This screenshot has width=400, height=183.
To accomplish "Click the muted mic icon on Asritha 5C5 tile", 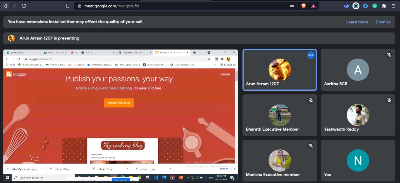I will [389, 55].
